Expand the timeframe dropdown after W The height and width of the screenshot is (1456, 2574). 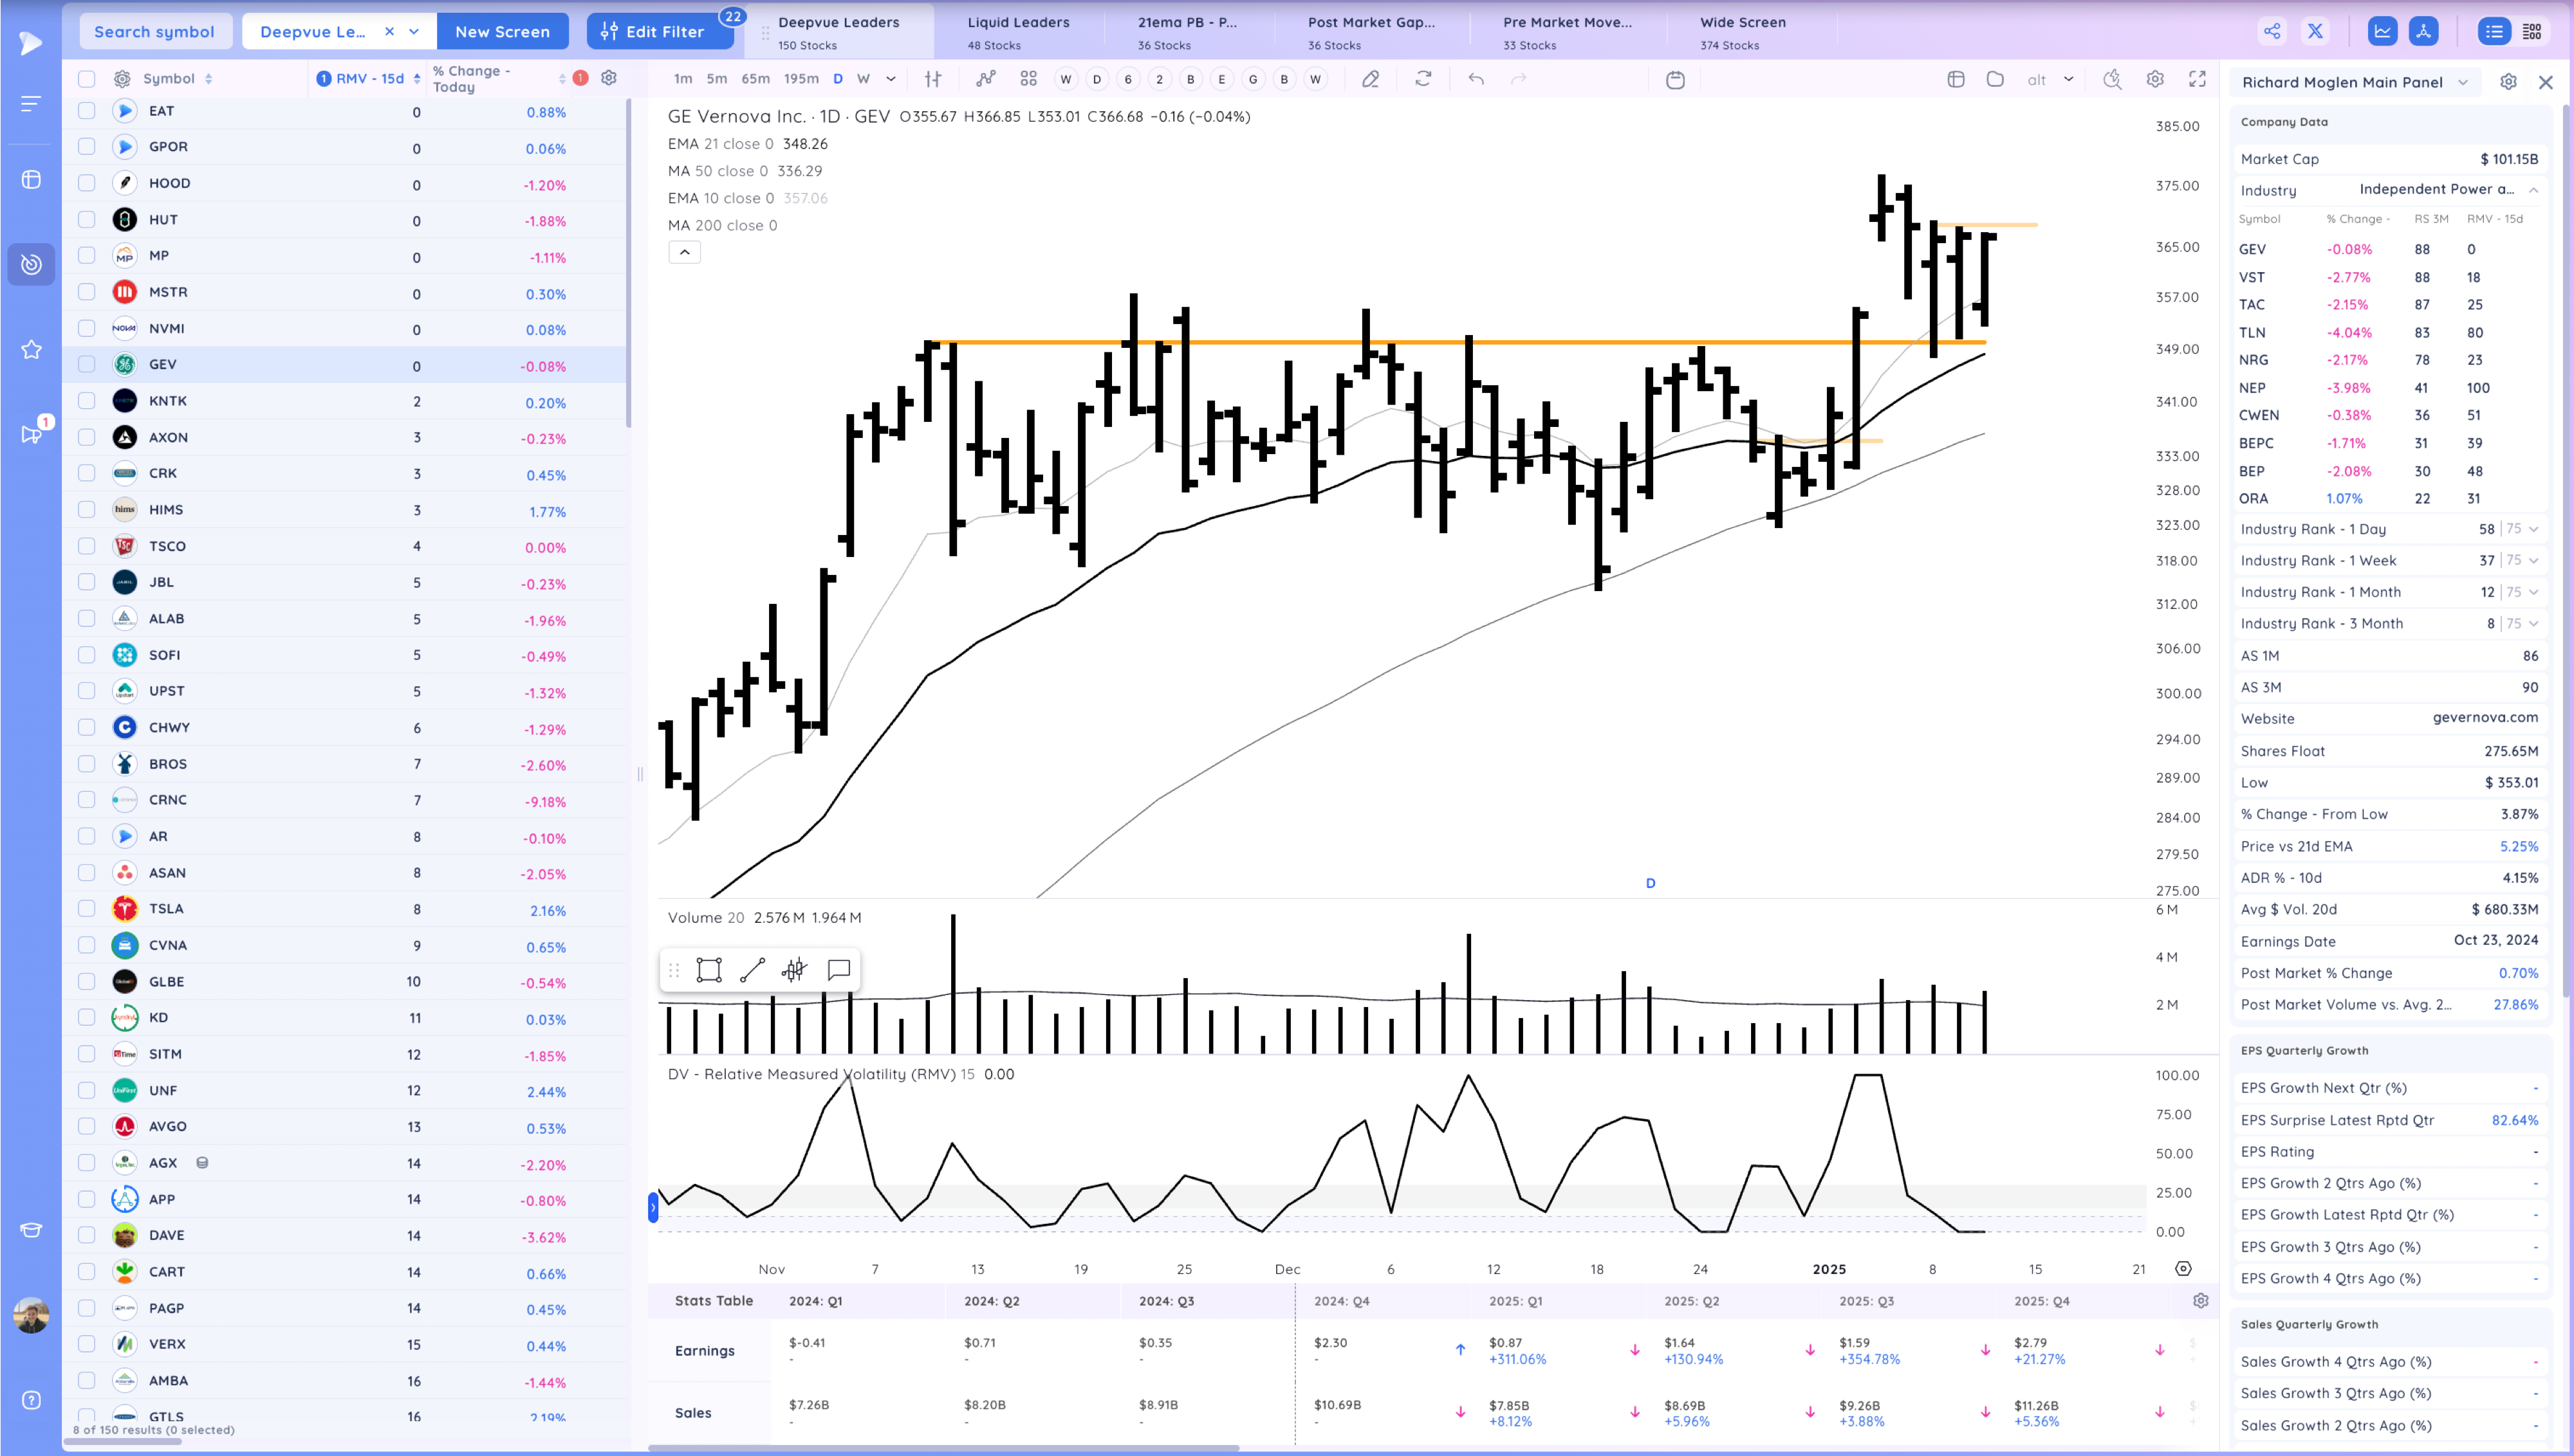click(891, 79)
